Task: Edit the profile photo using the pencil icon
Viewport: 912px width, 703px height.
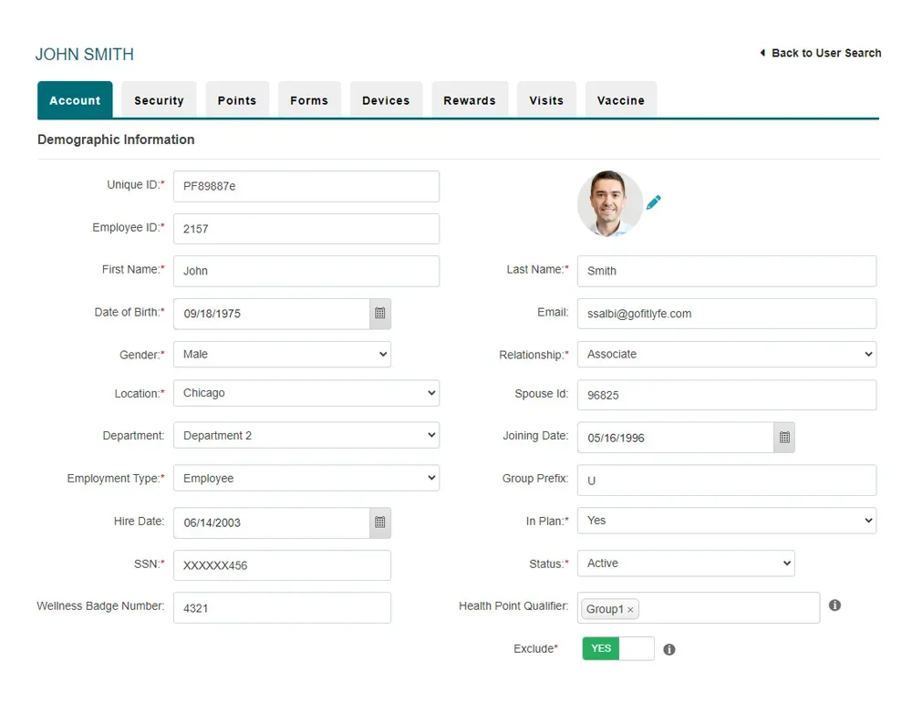Action: coord(654,202)
